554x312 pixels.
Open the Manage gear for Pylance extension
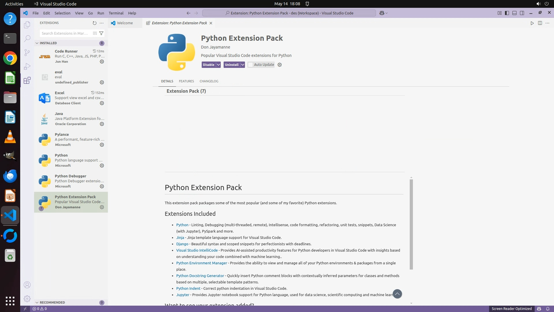(x=102, y=145)
